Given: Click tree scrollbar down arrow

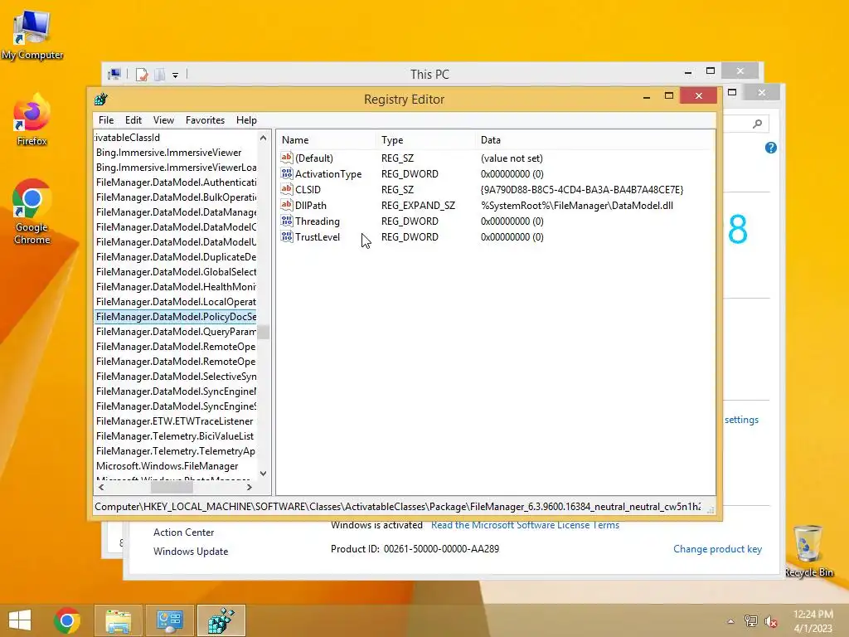Looking at the screenshot, I should coord(263,474).
